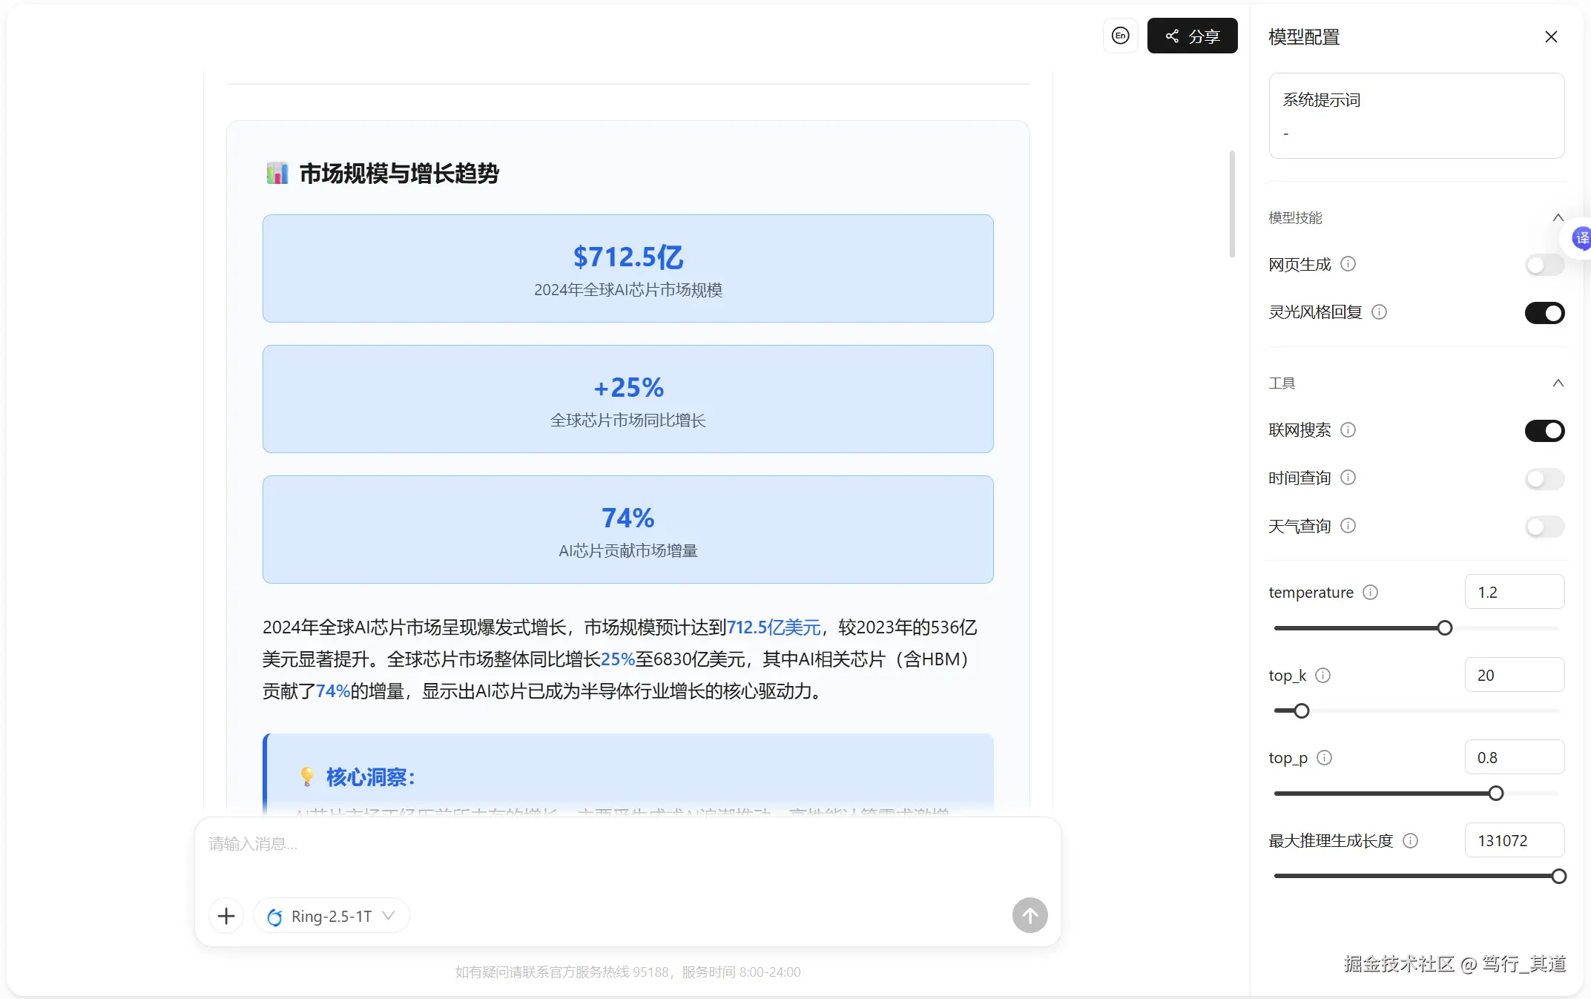Viewport: 1591px width, 999px height.
Task: Close the 模型配置 panel
Action: click(1551, 37)
